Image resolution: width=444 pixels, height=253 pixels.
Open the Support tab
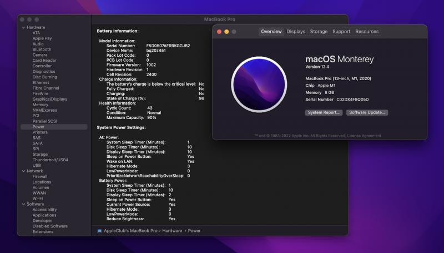pos(341,32)
